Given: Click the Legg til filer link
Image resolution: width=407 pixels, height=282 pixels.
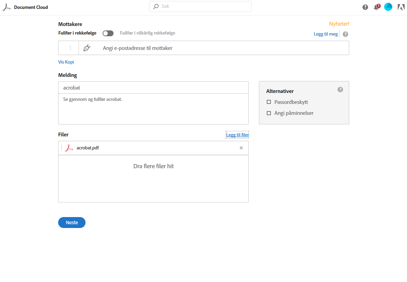Looking at the screenshot, I should point(237,135).
